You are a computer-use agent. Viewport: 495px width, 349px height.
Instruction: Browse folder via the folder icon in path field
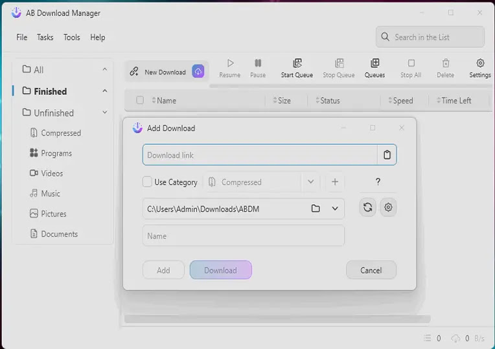pyautogui.click(x=316, y=209)
